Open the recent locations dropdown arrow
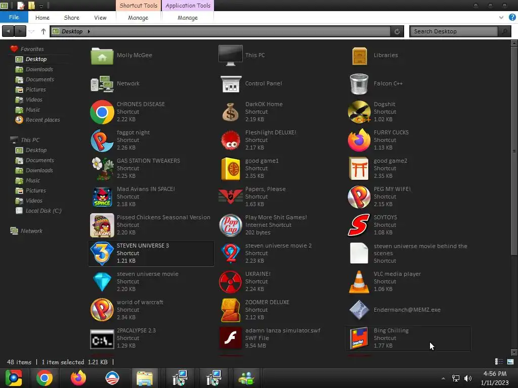This screenshot has width=518, height=388. click(x=32, y=32)
